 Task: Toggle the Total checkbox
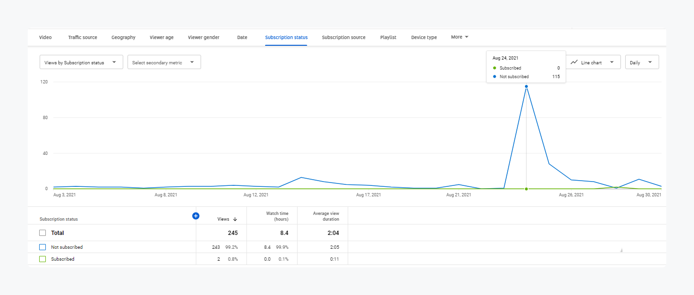point(43,233)
